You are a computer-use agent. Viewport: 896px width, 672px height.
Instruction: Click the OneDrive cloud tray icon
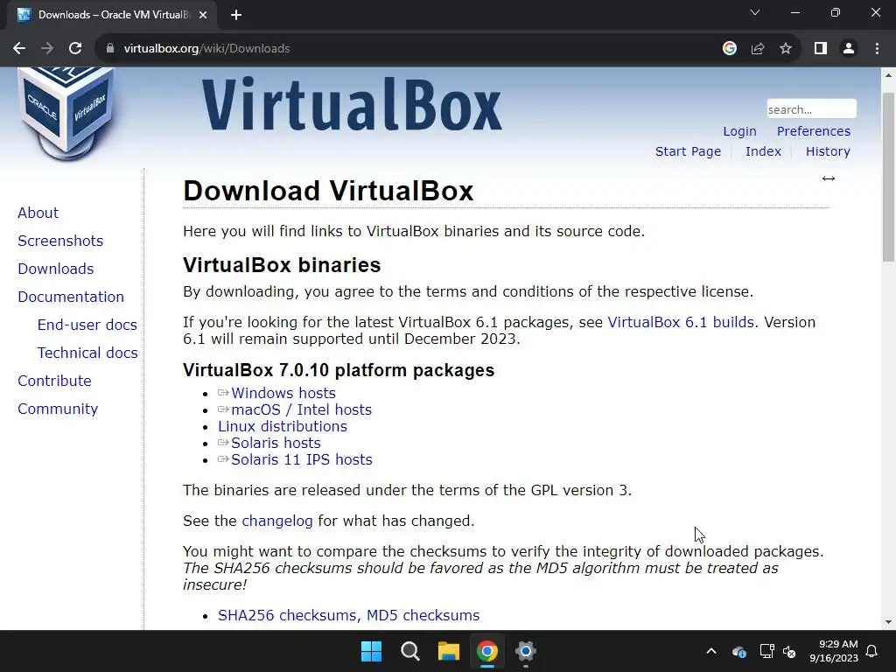pos(738,651)
